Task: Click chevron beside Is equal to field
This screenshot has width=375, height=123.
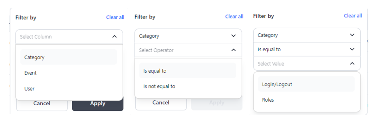Action: pyautogui.click(x=352, y=49)
